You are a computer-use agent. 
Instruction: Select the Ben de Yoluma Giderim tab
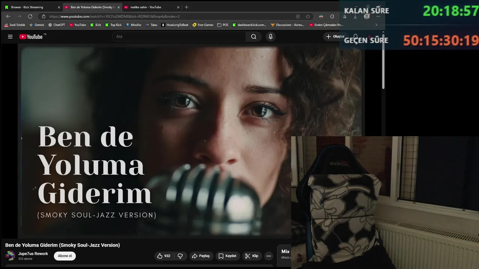coord(92,7)
